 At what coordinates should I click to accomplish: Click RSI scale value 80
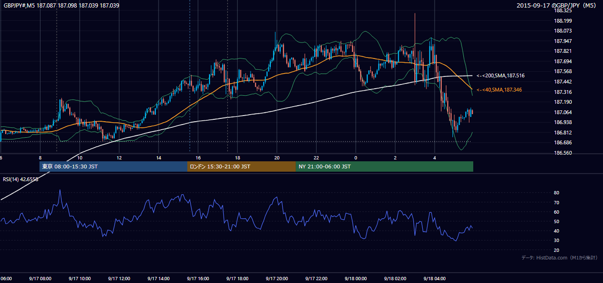[557, 193]
